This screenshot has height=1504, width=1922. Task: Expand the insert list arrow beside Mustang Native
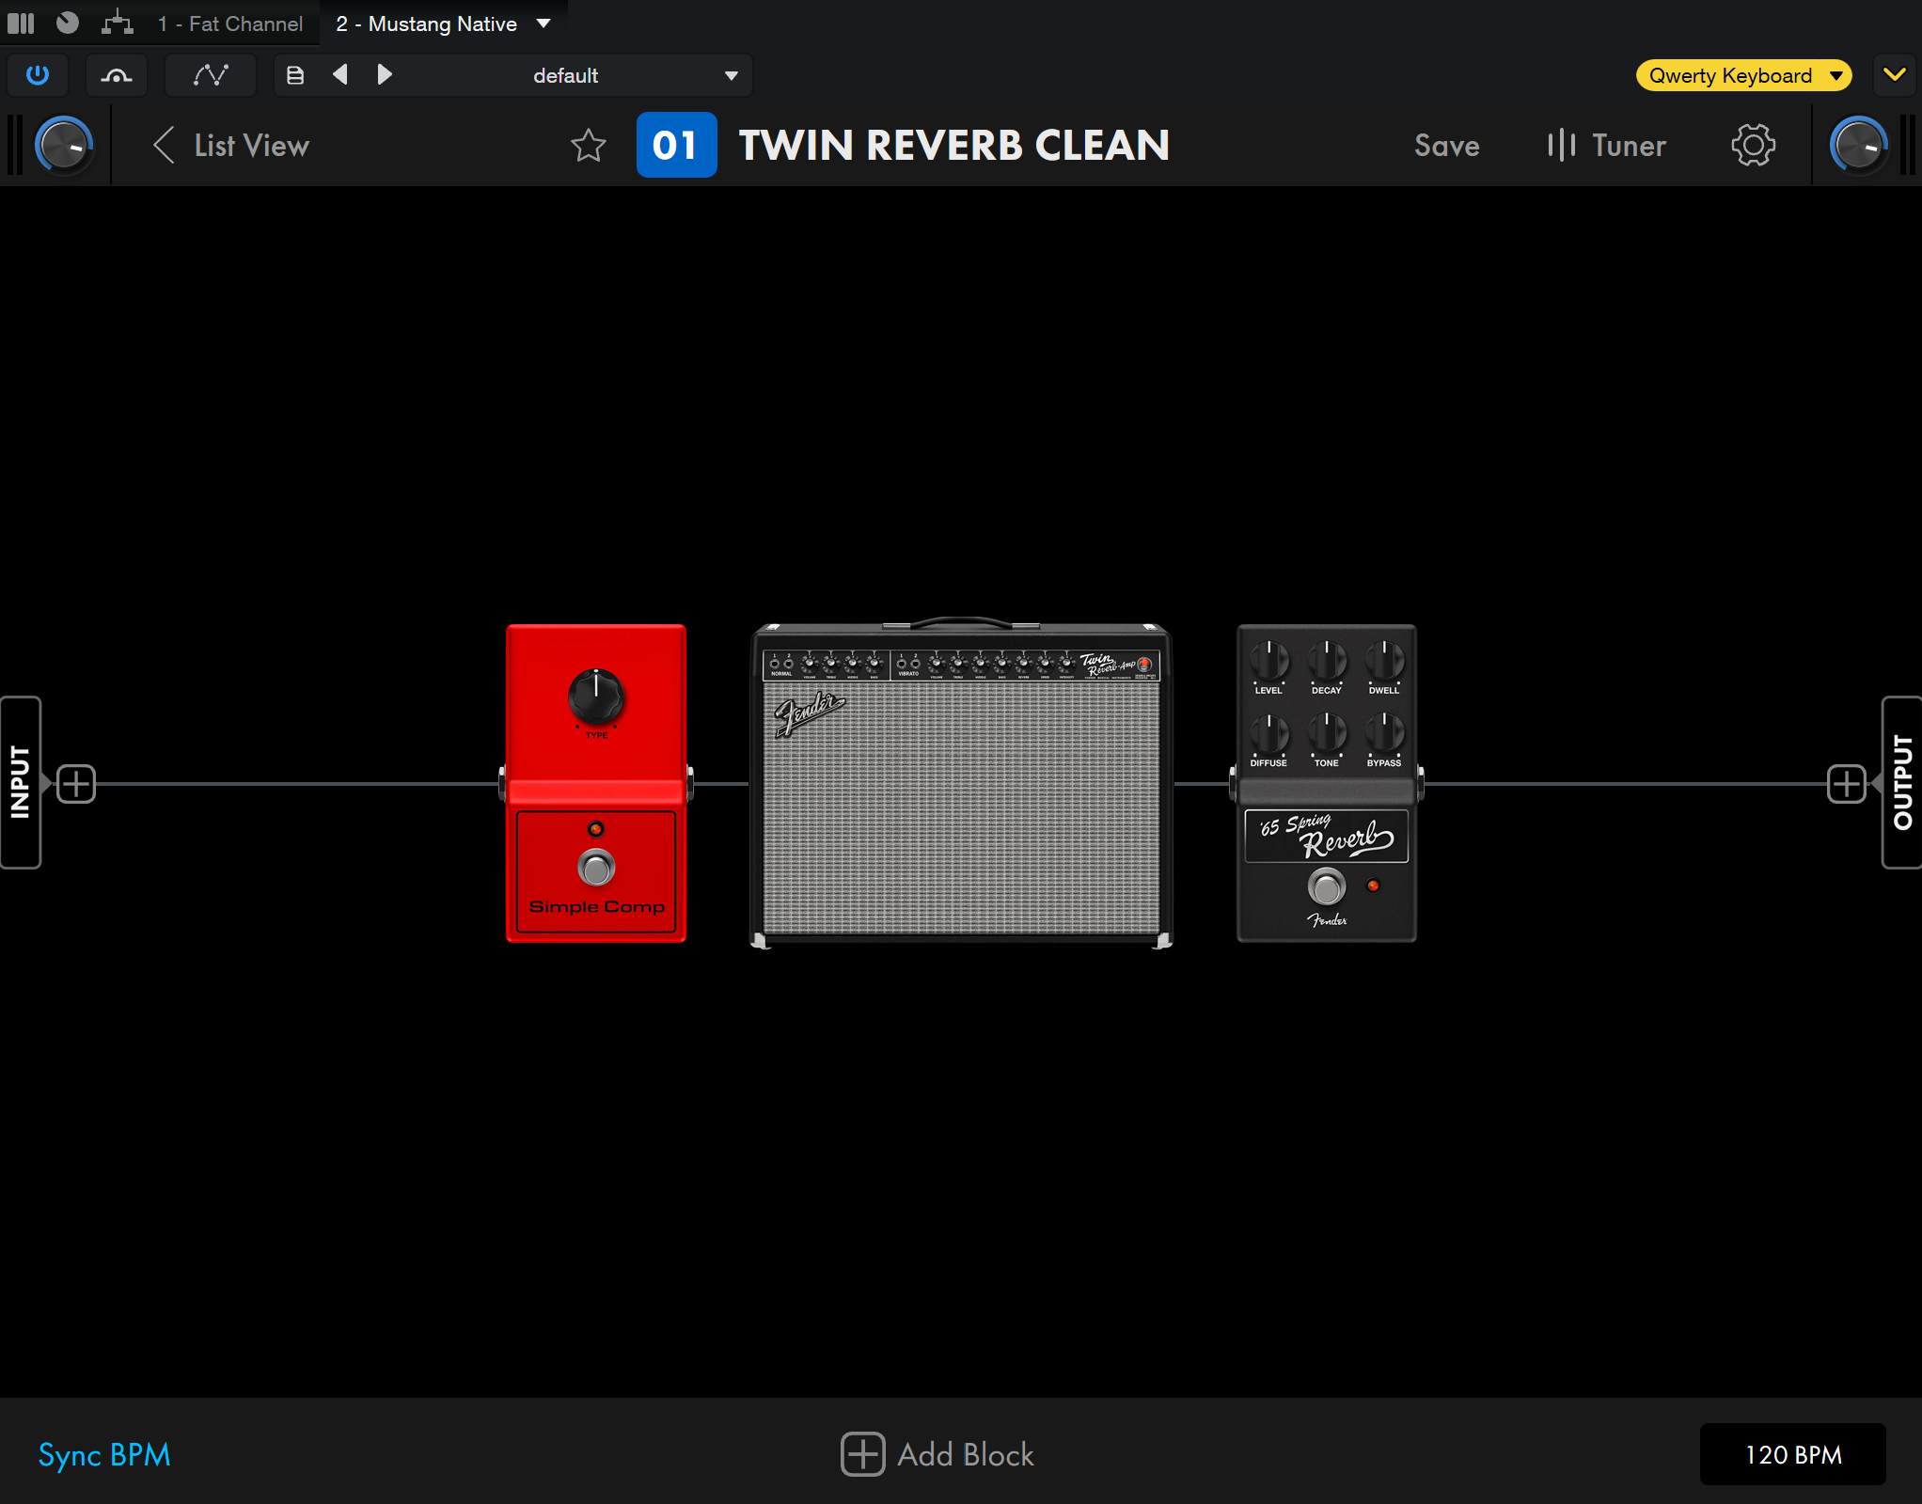pos(544,23)
